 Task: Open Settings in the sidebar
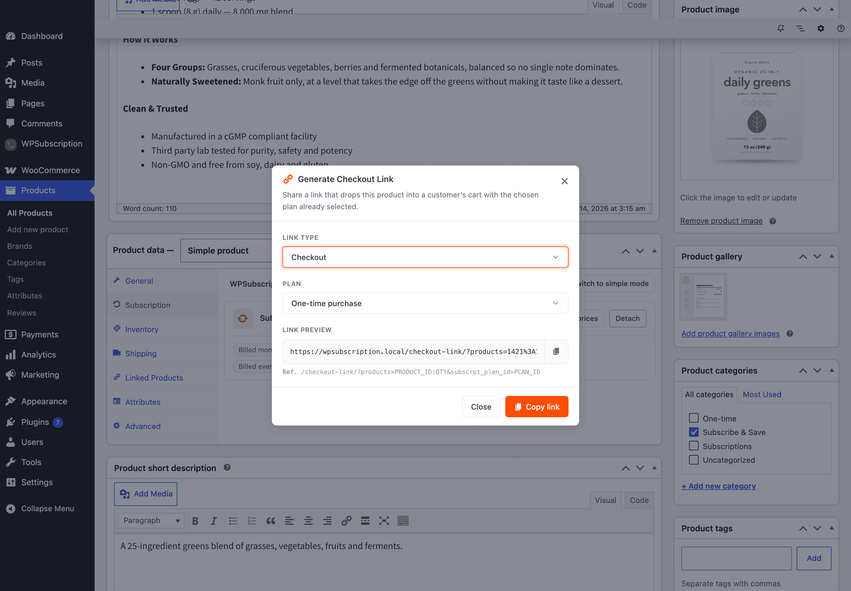[x=37, y=482]
